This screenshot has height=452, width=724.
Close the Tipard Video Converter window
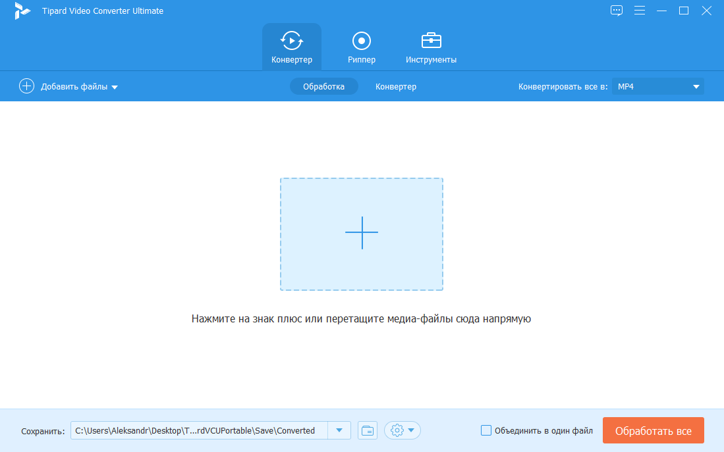pyautogui.click(x=706, y=11)
